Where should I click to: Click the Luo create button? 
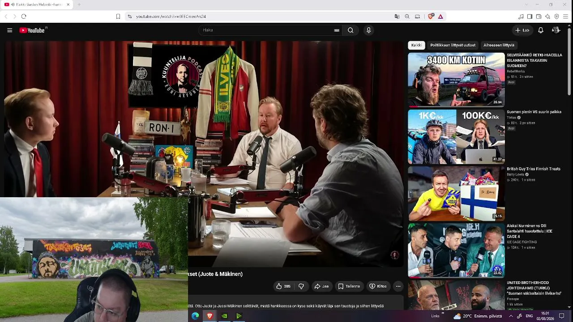click(522, 30)
